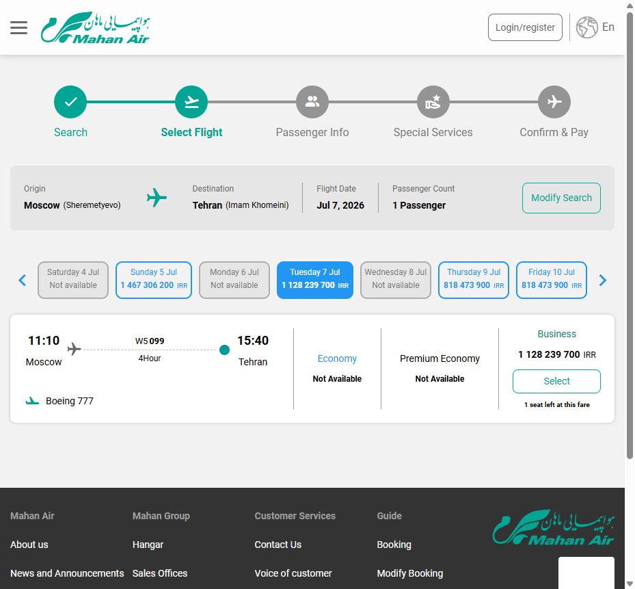Click the Business fare class heading
635x589 pixels.
556,334
